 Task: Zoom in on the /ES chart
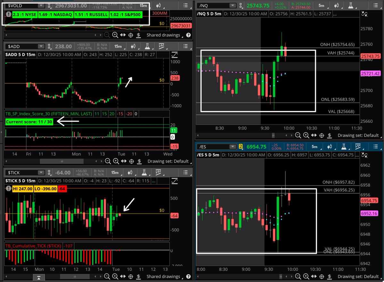pyautogui.click(x=306, y=276)
